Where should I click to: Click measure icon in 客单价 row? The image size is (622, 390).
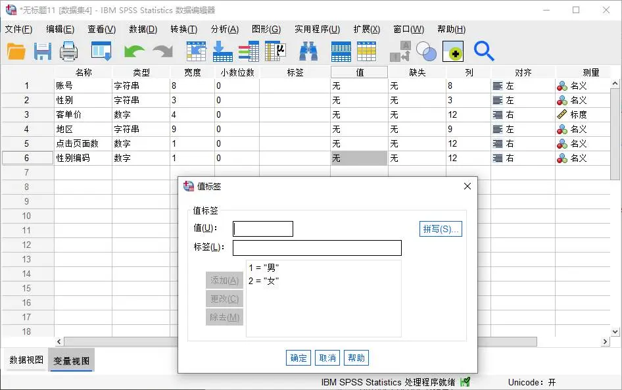562,114
